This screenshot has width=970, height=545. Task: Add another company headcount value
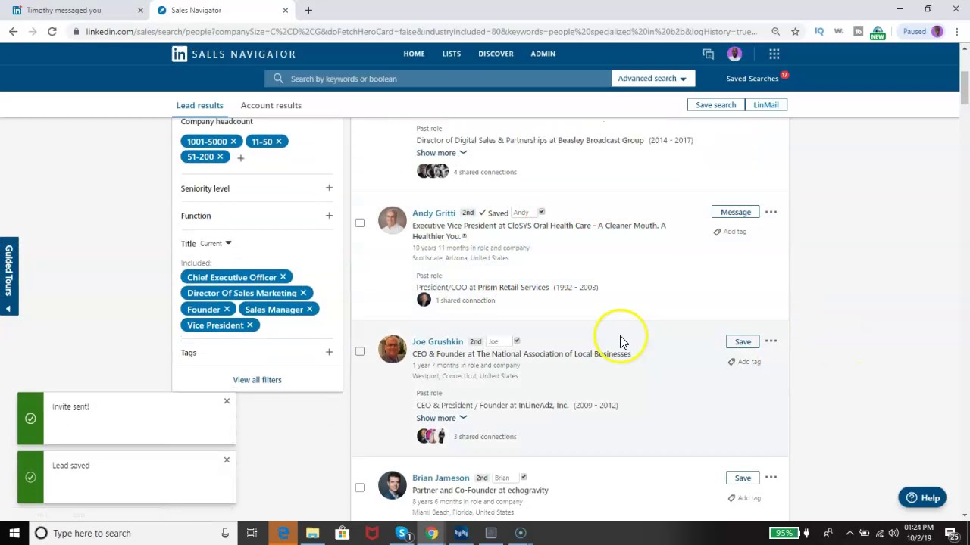coord(240,158)
